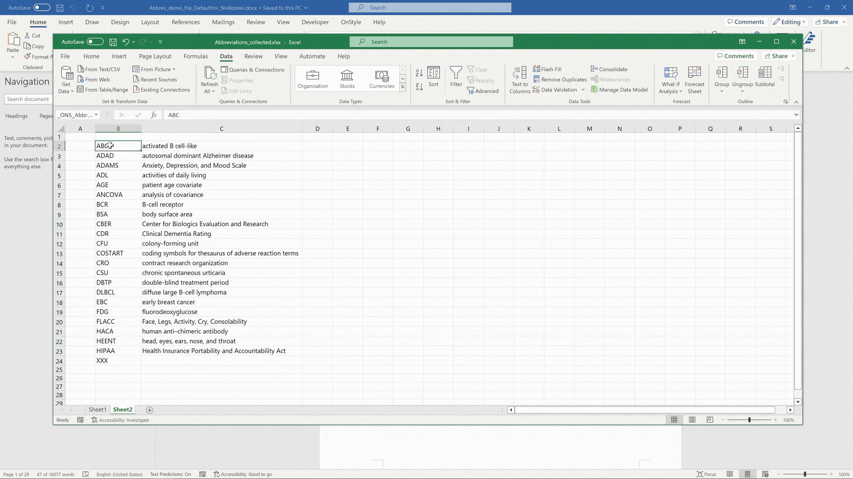This screenshot has width=853, height=479.
Task: Switch to Page Layout view
Action: (692, 420)
